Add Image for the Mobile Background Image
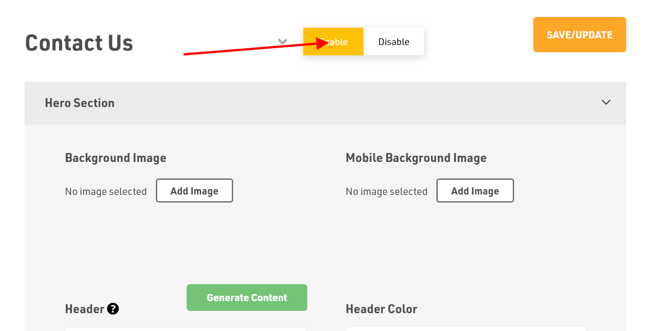The height and width of the screenshot is (331, 653). point(475,191)
